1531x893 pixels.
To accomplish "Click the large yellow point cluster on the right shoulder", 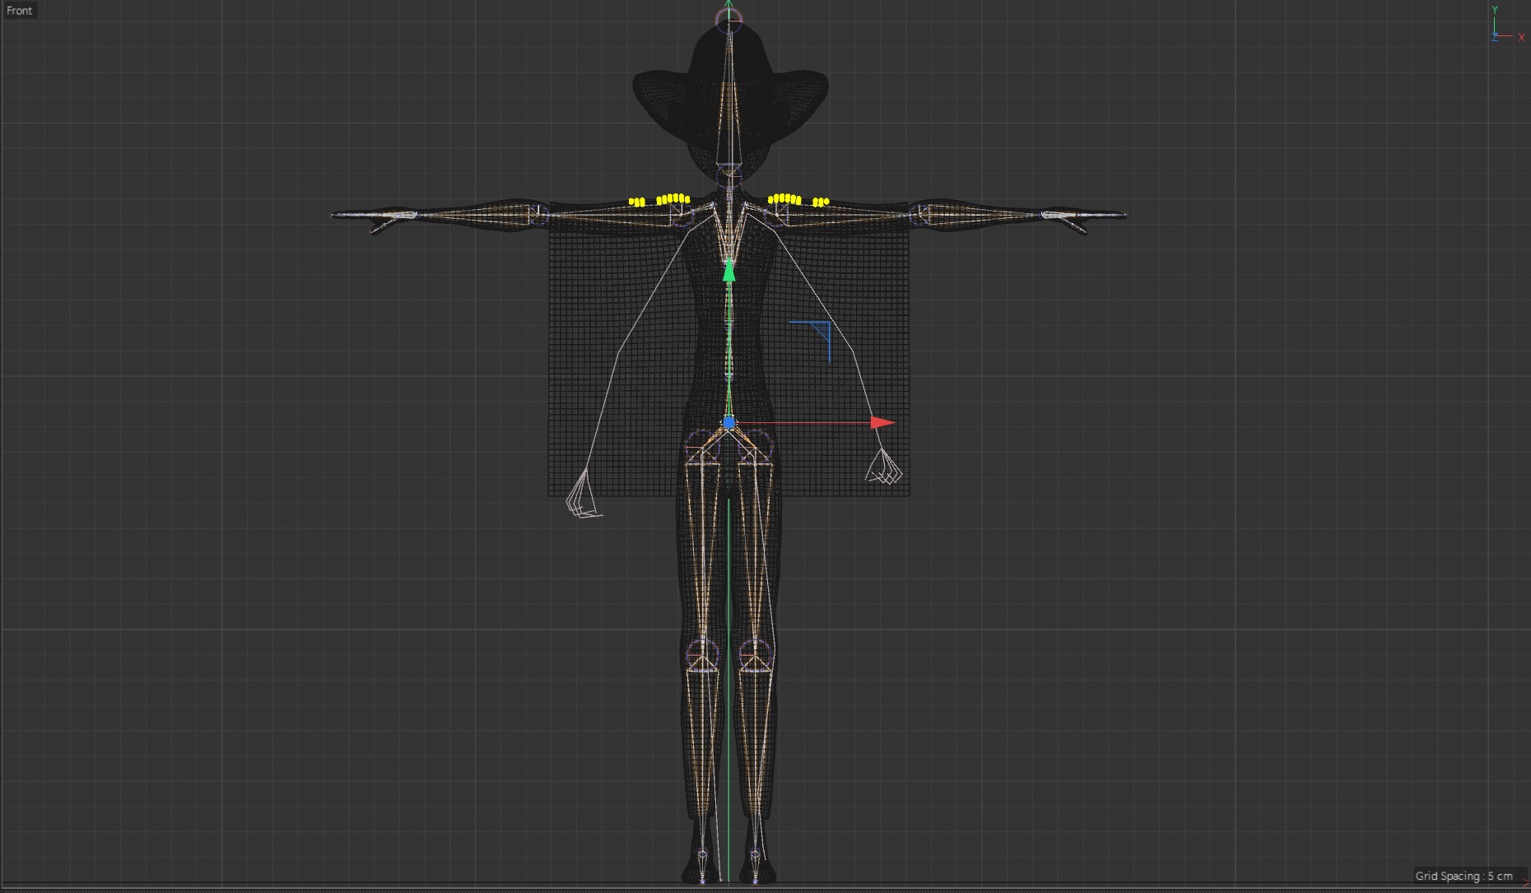I will pos(784,198).
